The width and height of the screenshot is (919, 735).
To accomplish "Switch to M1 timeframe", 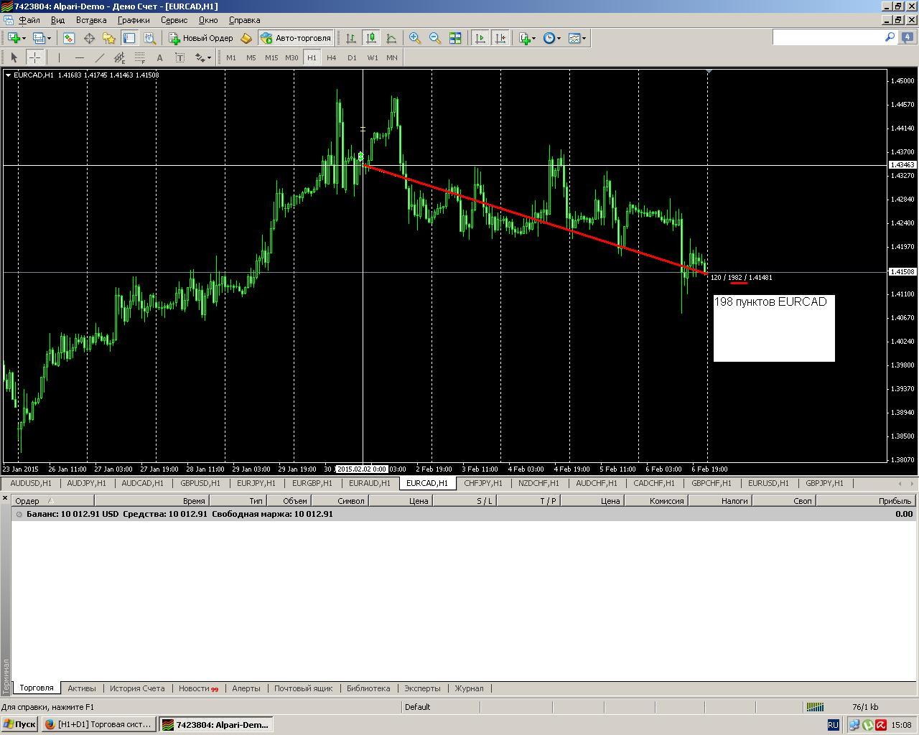I will (x=231, y=57).
